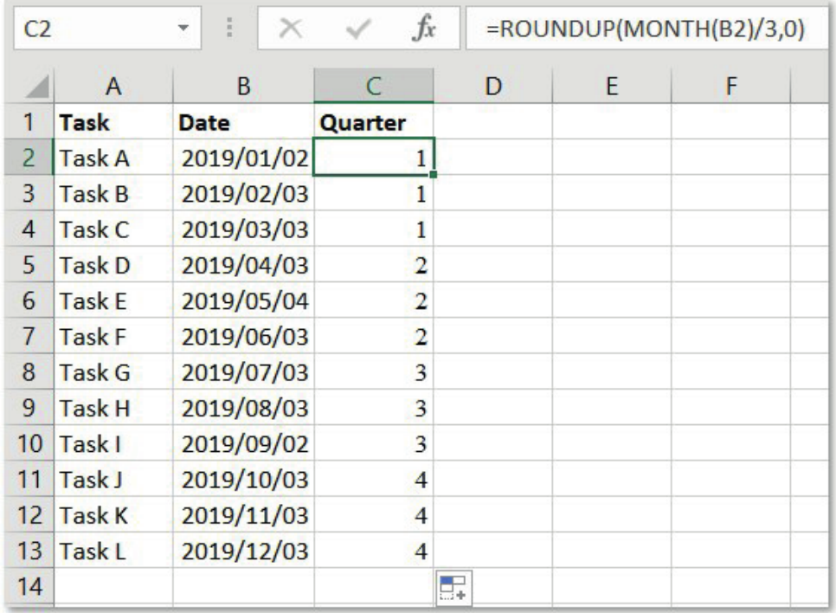Select the cell "Task J"
The width and height of the screenshot is (836, 613).
(x=113, y=479)
